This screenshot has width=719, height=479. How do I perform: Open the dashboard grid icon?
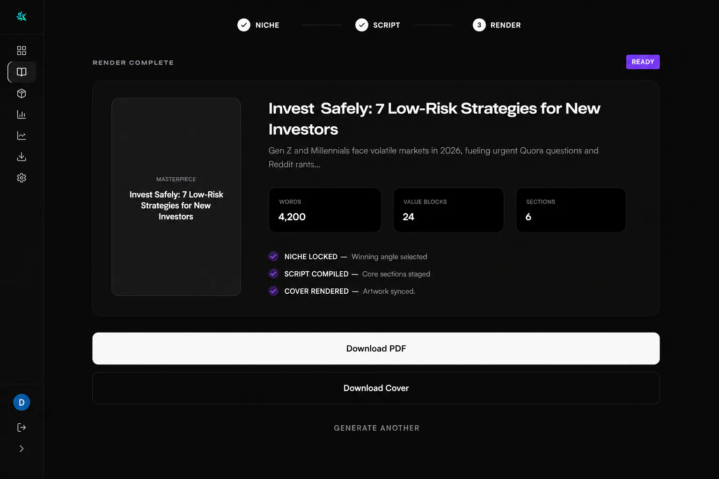click(22, 51)
